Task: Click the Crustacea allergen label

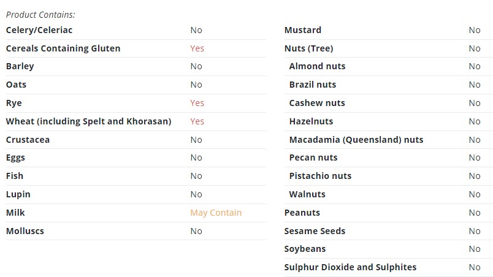Action: pyautogui.click(x=28, y=140)
